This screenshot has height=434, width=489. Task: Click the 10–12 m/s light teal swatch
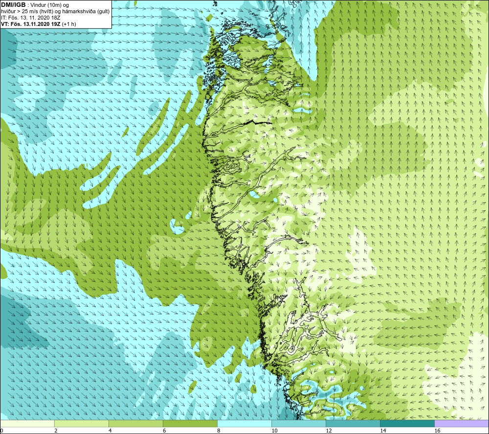pyautogui.click(x=299, y=424)
